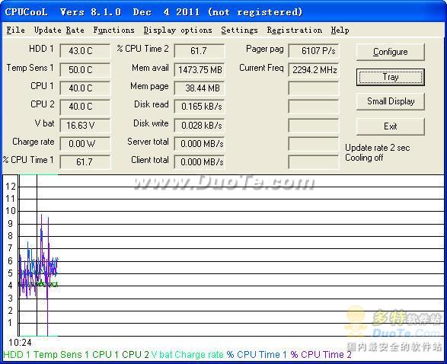Click the 10:24 time label under graph

tap(20, 343)
